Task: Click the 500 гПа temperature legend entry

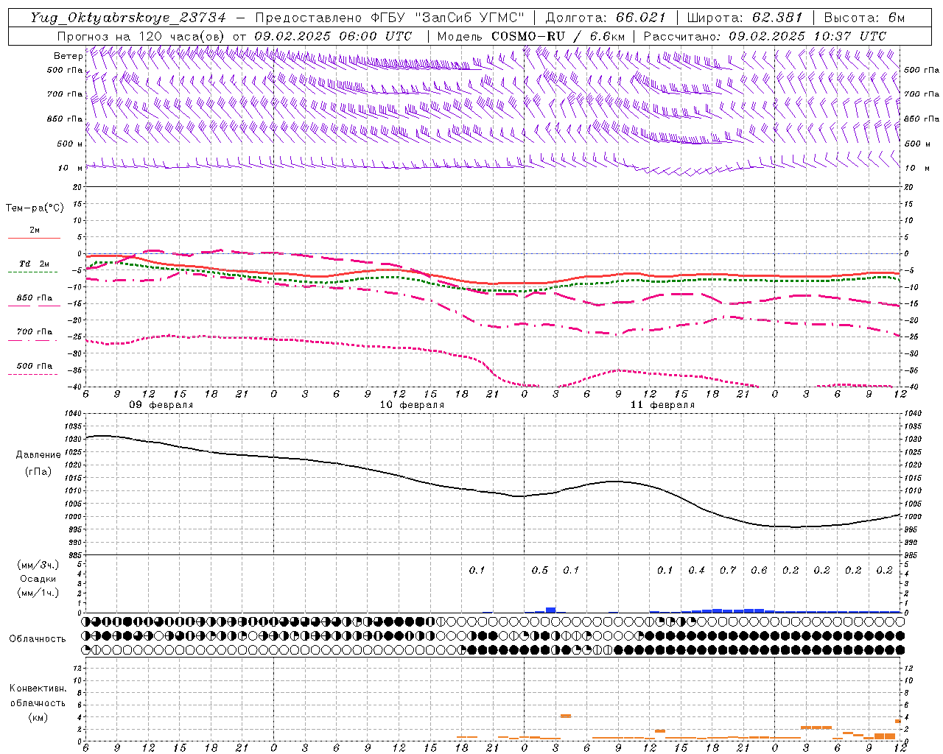Action: coord(35,366)
